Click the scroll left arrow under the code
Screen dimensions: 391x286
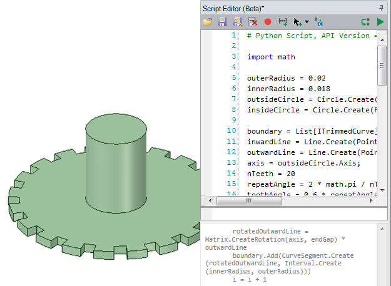208,201
